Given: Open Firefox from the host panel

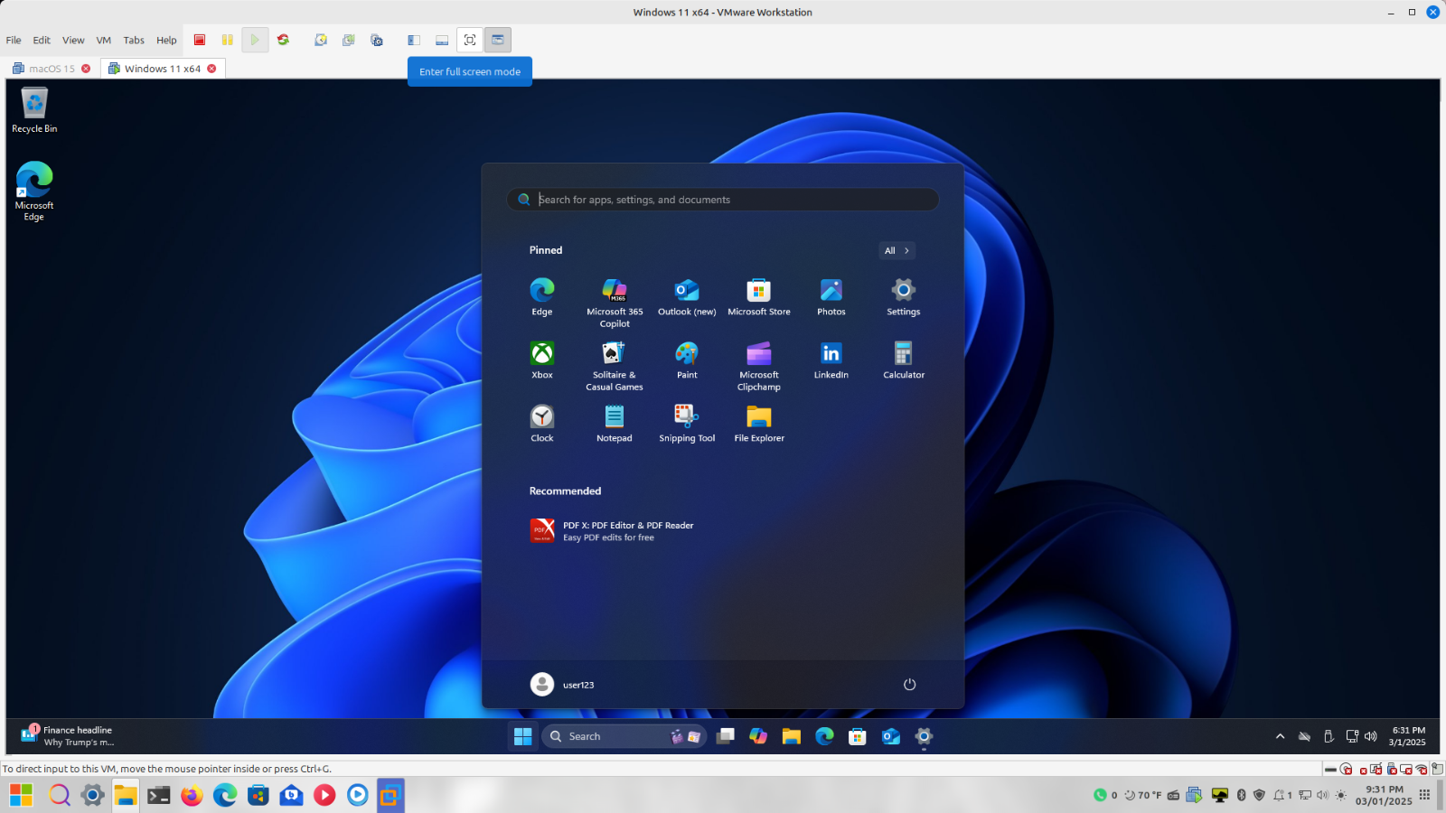Looking at the screenshot, I should pyautogui.click(x=192, y=795).
